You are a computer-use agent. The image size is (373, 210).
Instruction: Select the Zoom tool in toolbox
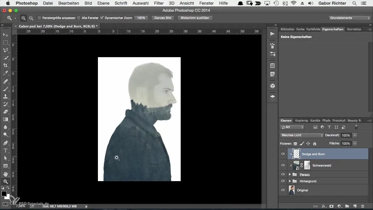(6, 182)
